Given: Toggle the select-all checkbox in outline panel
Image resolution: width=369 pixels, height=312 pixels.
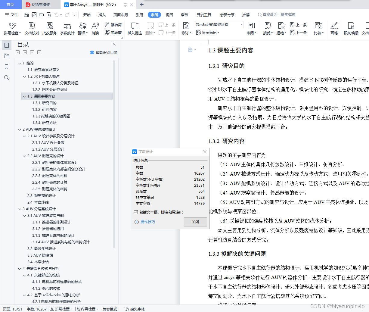Looking at the screenshot, I should (x=17, y=52).
